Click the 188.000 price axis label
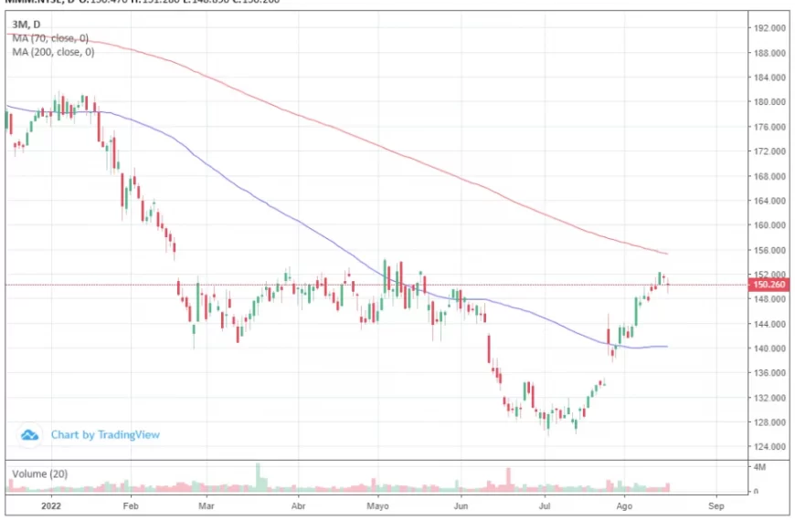This screenshot has height=520, width=795. (769, 53)
